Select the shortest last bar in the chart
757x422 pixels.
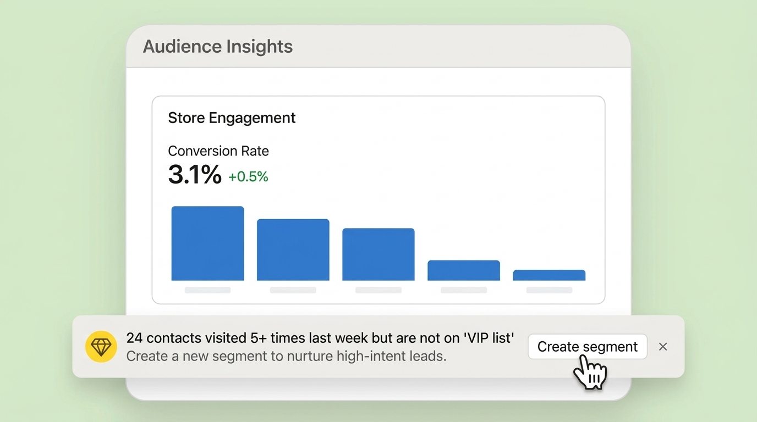(549, 275)
